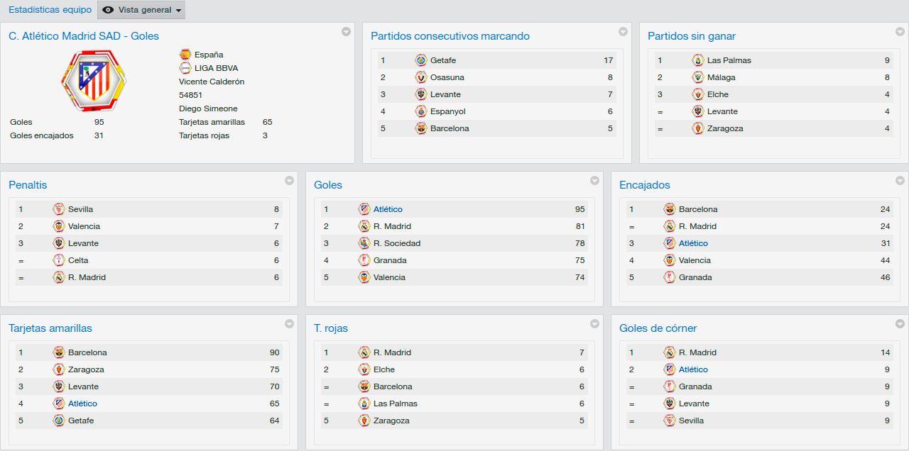Open the Goles de córner panel arrow

point(900,323)
